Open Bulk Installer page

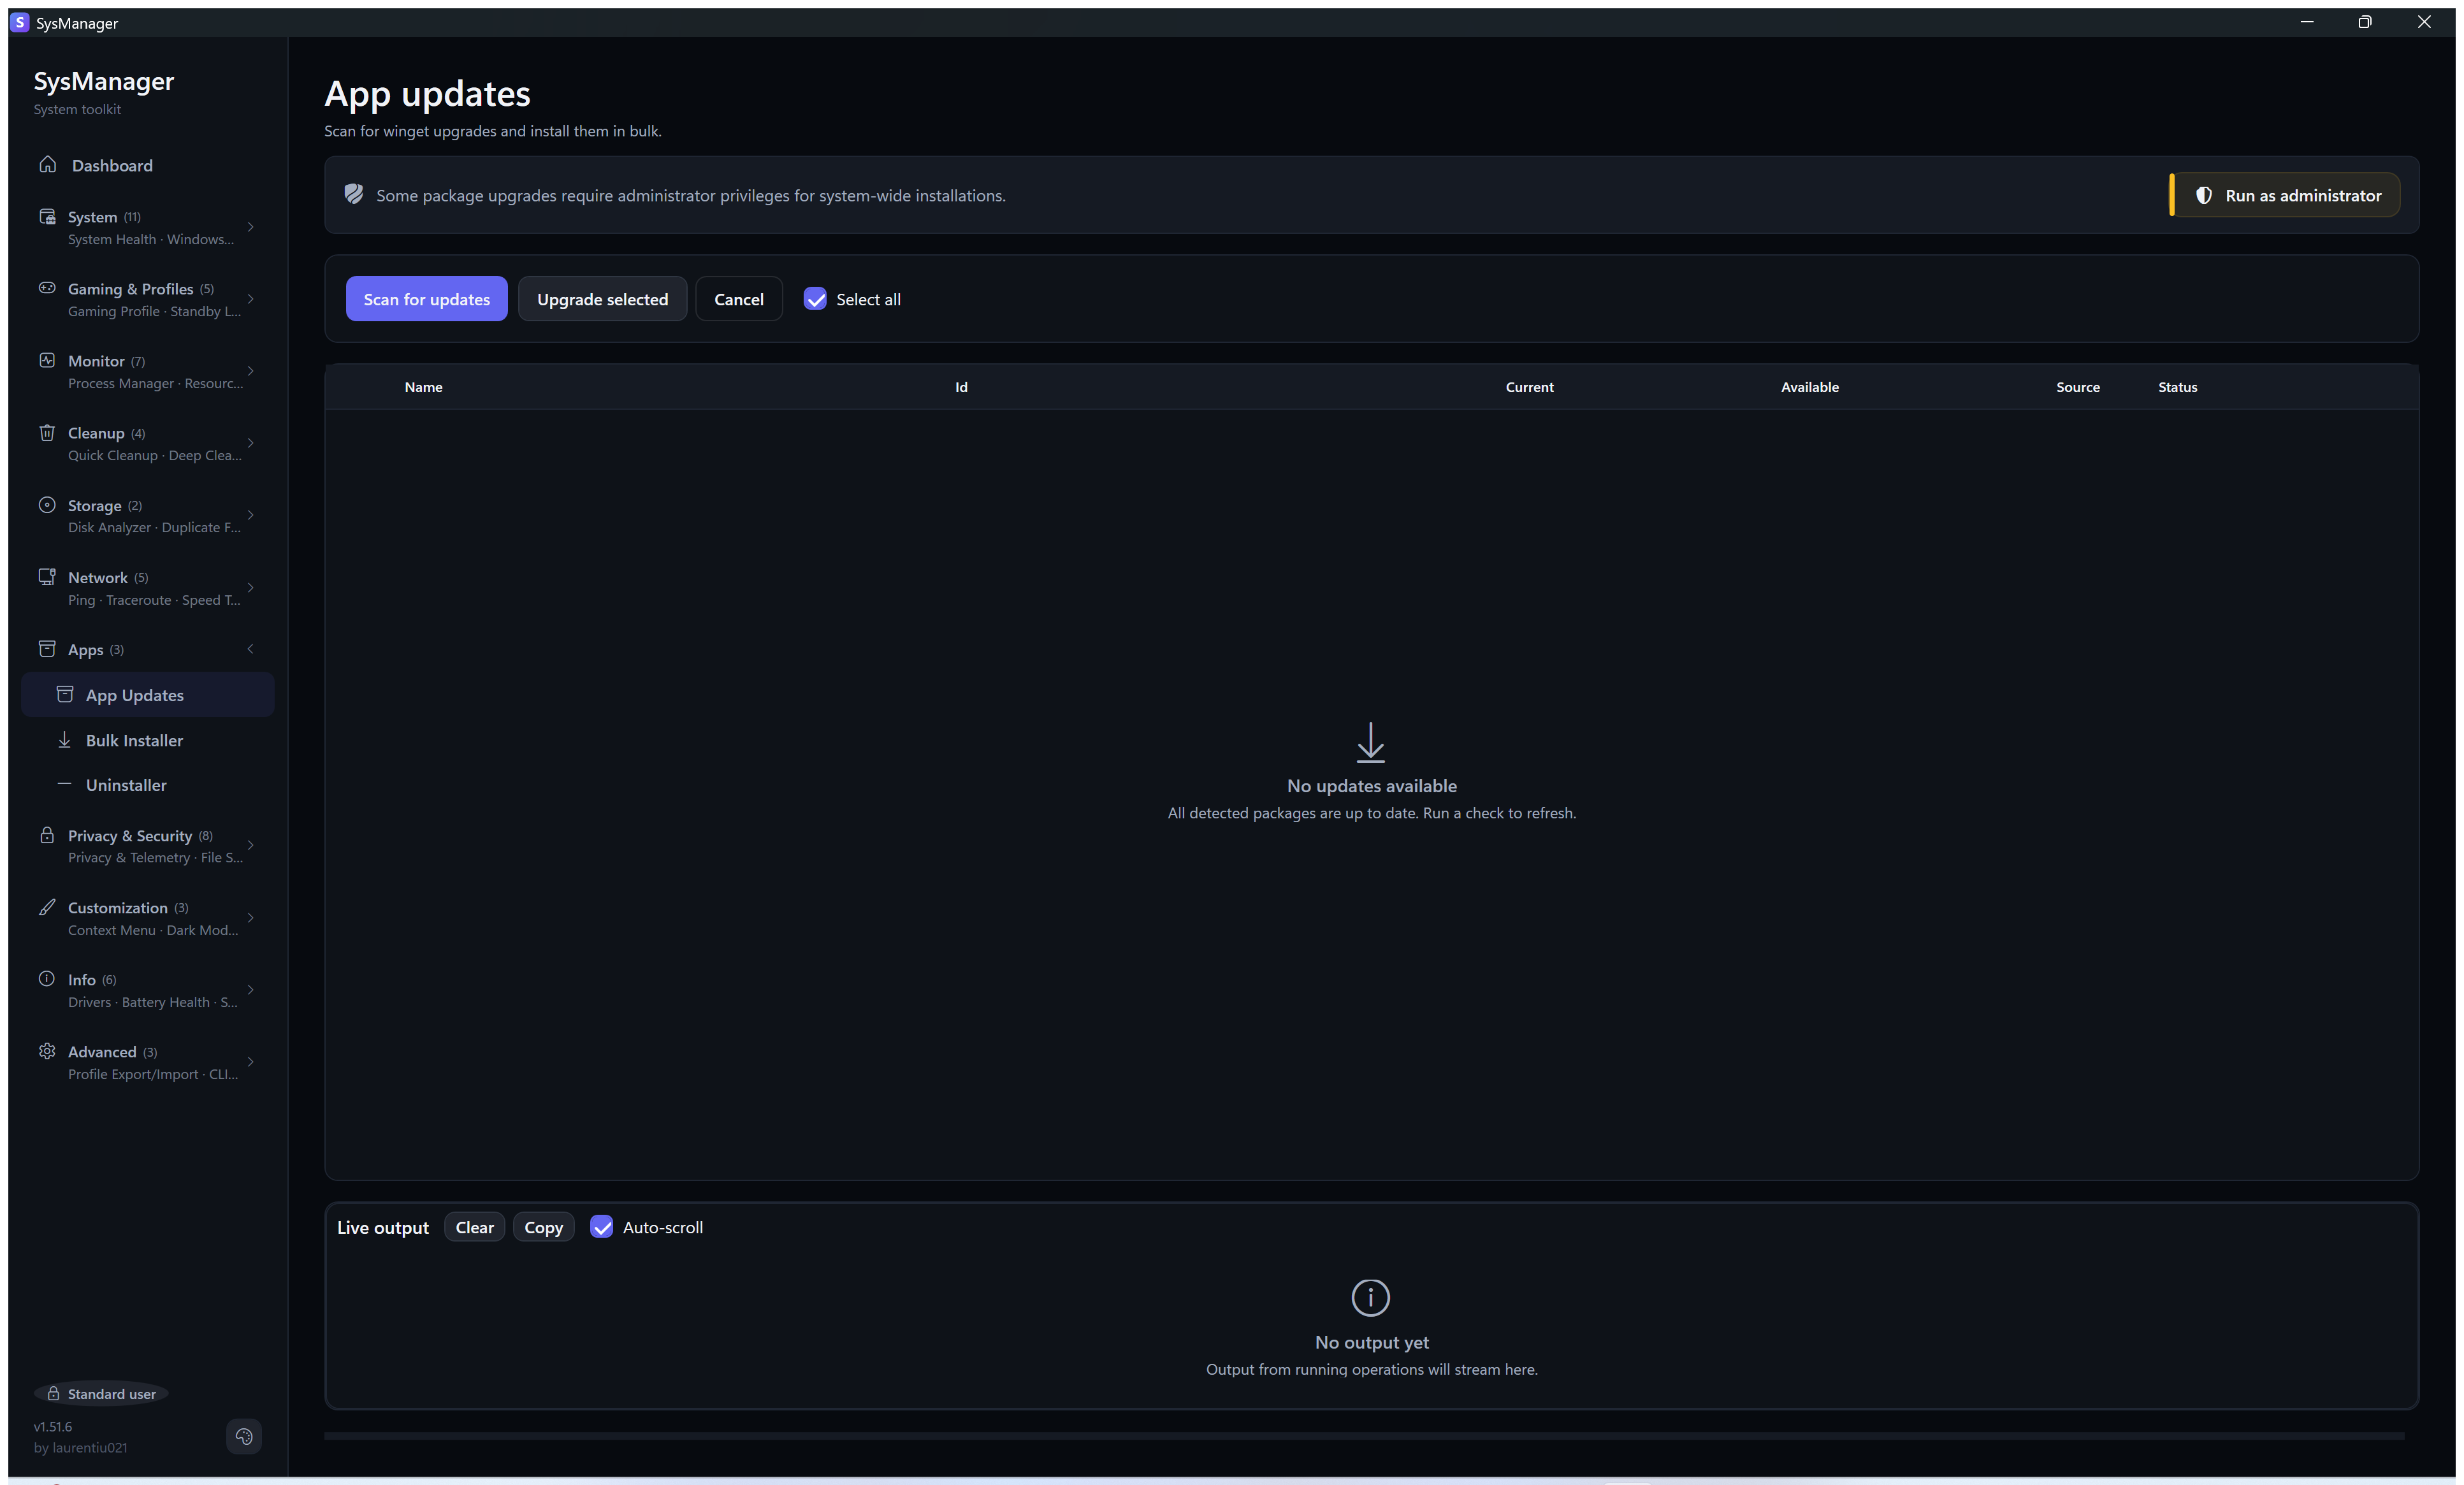pyautogui.click(x=147, y=740)
